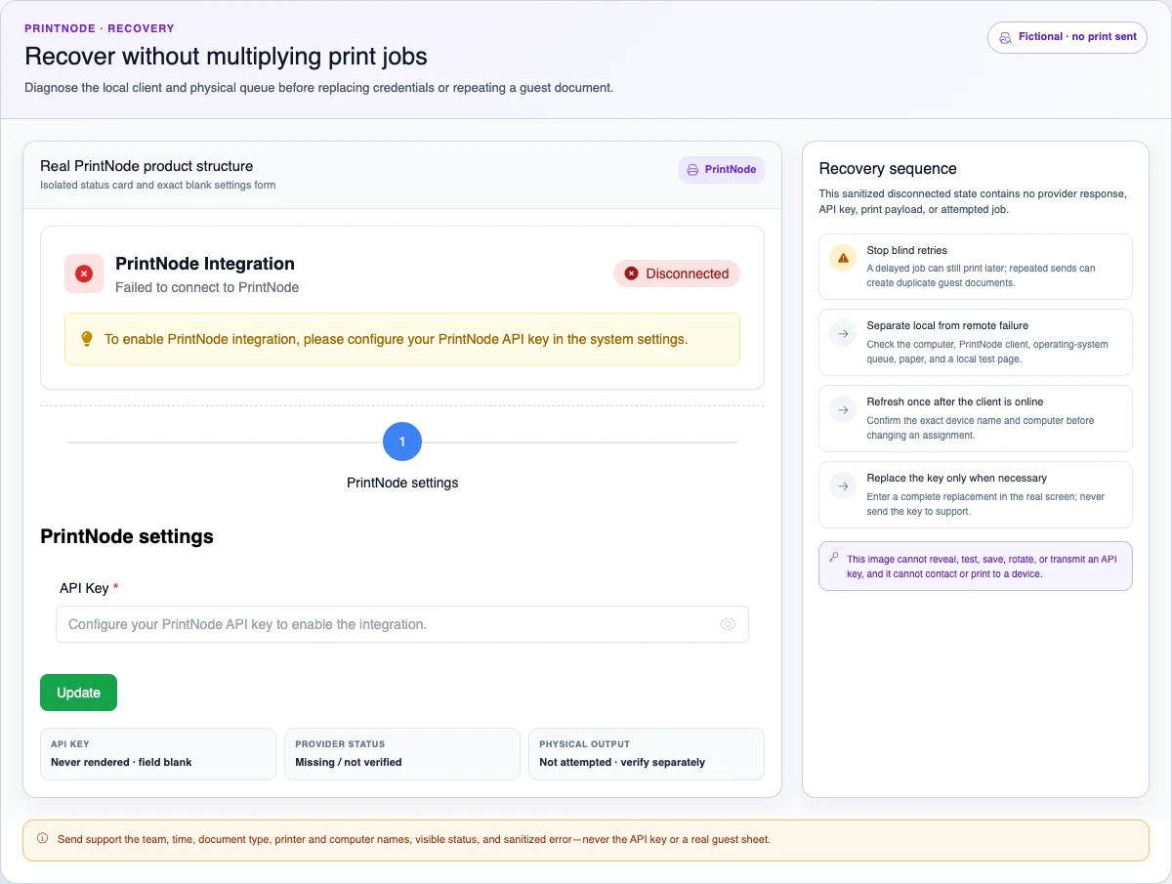Click the arrow icon beside Refresh once after the client is online
Image resolution: width=1172 pixels, height=884 pixels.
tap(843, 410)
